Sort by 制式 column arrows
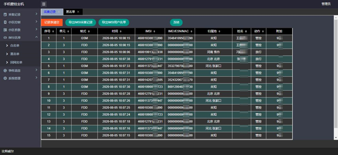 [x=89, y=31]
